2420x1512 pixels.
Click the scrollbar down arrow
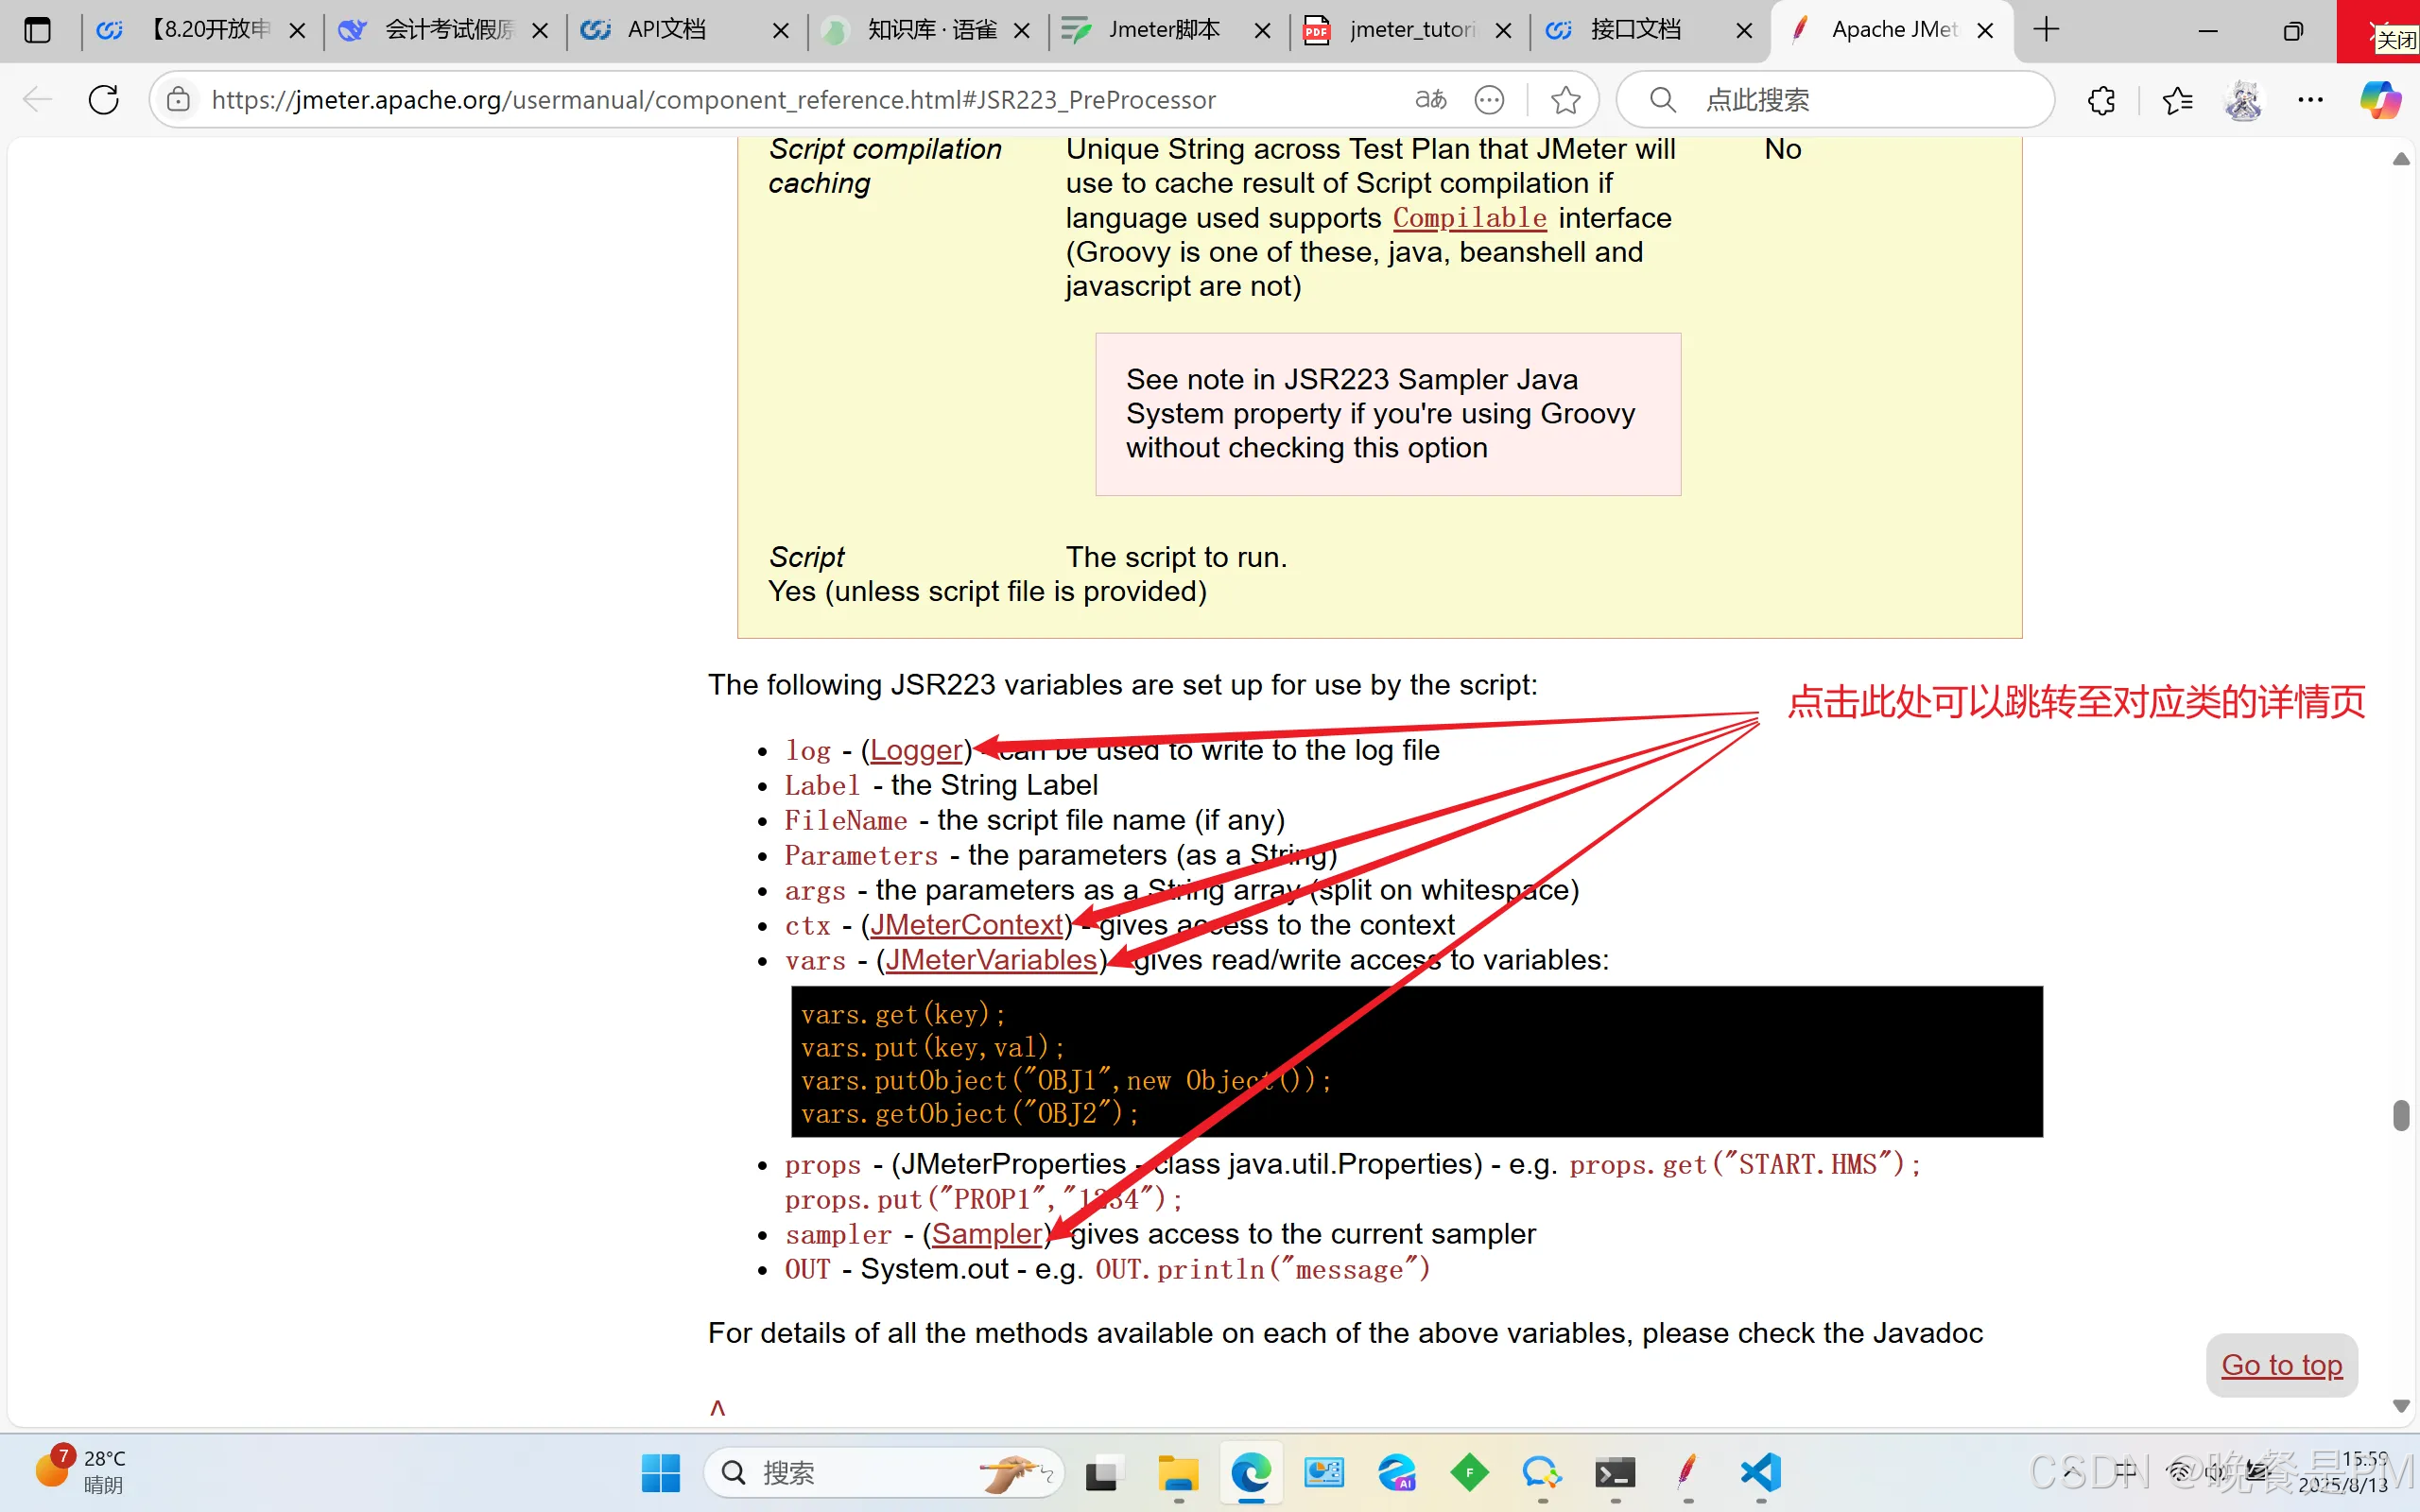[2401, 1406]
